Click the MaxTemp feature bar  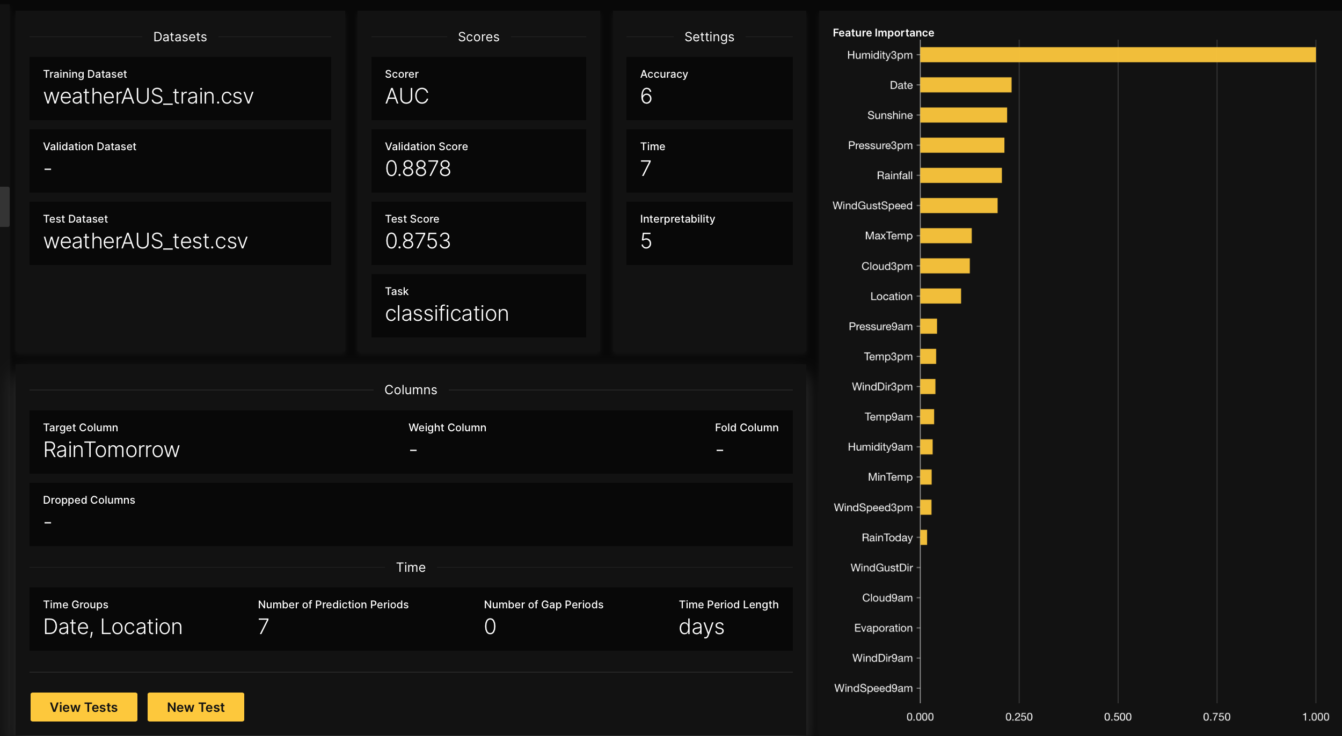945,235
